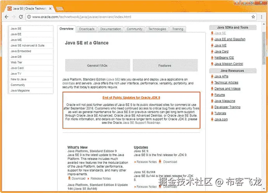Open the Technical Articles link
The width and height of the screenshot is (268, 193).
[x=226, y=83]
